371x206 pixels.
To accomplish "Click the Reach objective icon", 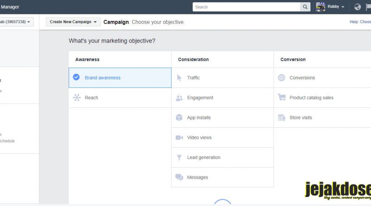I will [77, 98].
